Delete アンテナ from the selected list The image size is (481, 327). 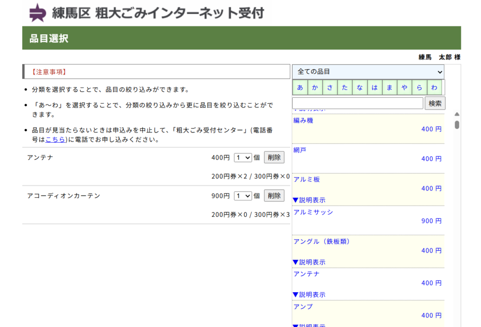point(274,158)
